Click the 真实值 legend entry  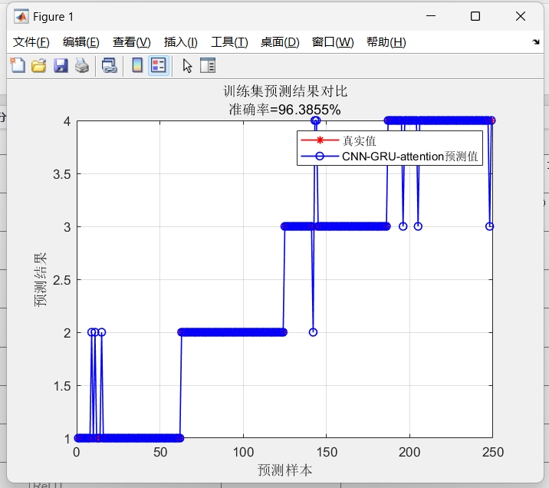(339, 140)
